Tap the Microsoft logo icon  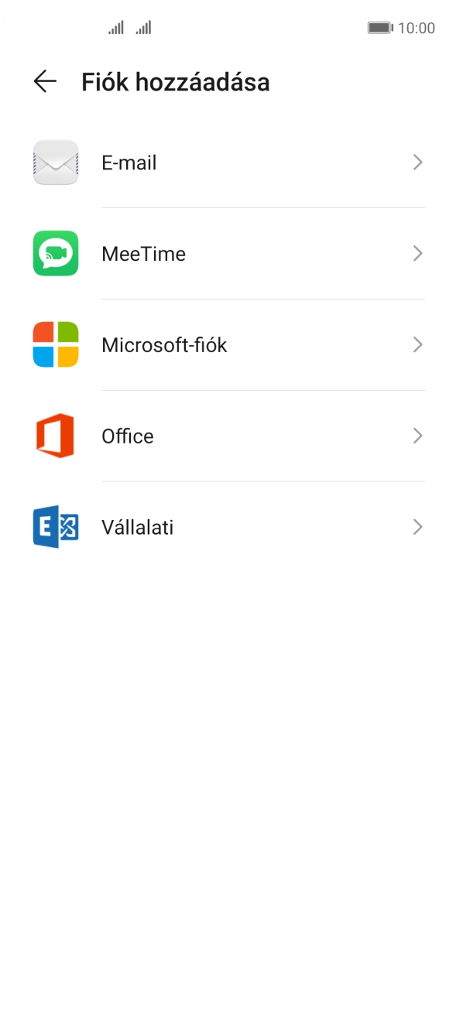point(55,344)
